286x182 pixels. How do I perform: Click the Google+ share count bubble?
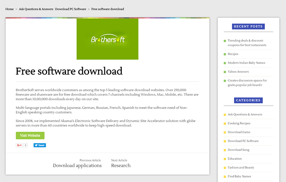click(26, 145)
